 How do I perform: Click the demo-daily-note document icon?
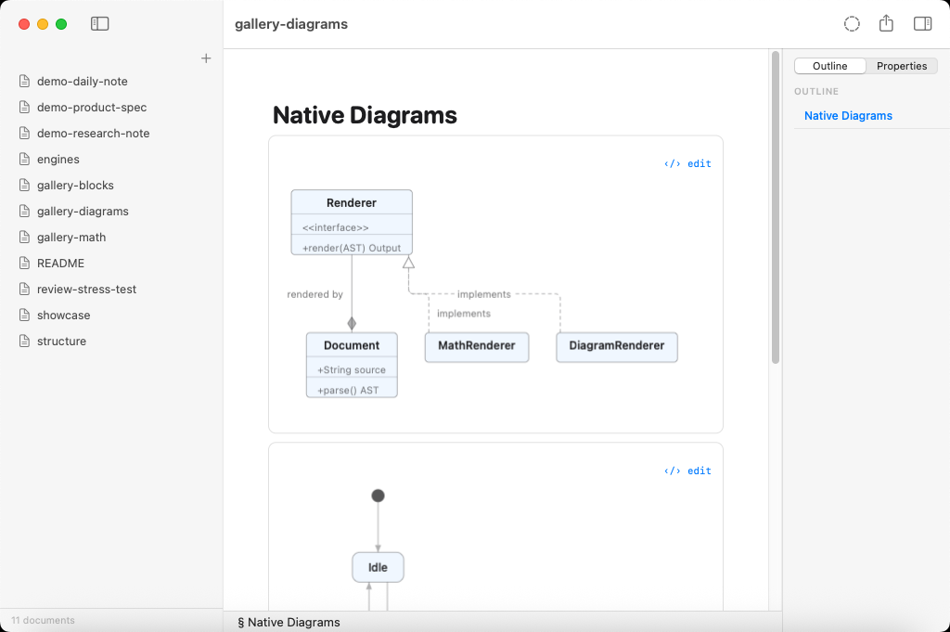click(x=24, y=81)
